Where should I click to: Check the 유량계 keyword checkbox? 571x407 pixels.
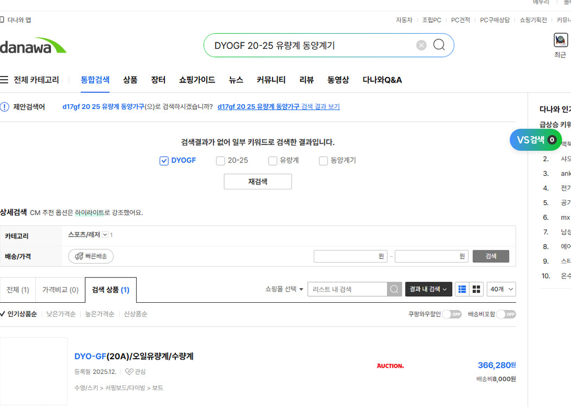point(272,161)
